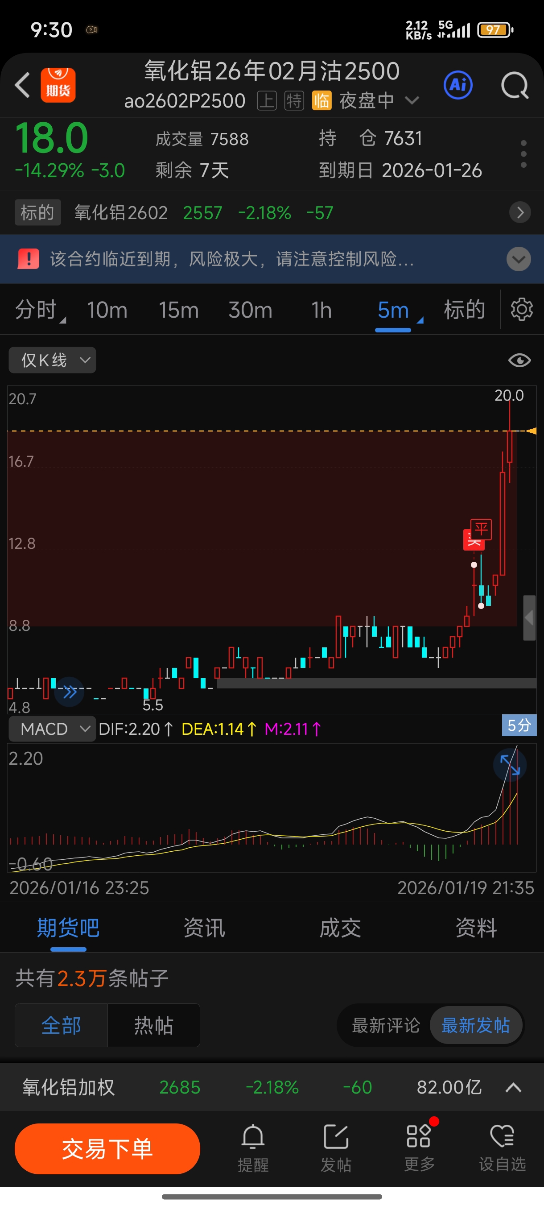544x1210 pixels.
Task: Open the blue Ai assistant icon
Action: 457,85
